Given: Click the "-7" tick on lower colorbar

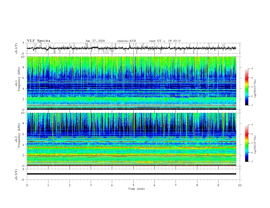Looking at the screenshot, I should click(x=251, y=162).
